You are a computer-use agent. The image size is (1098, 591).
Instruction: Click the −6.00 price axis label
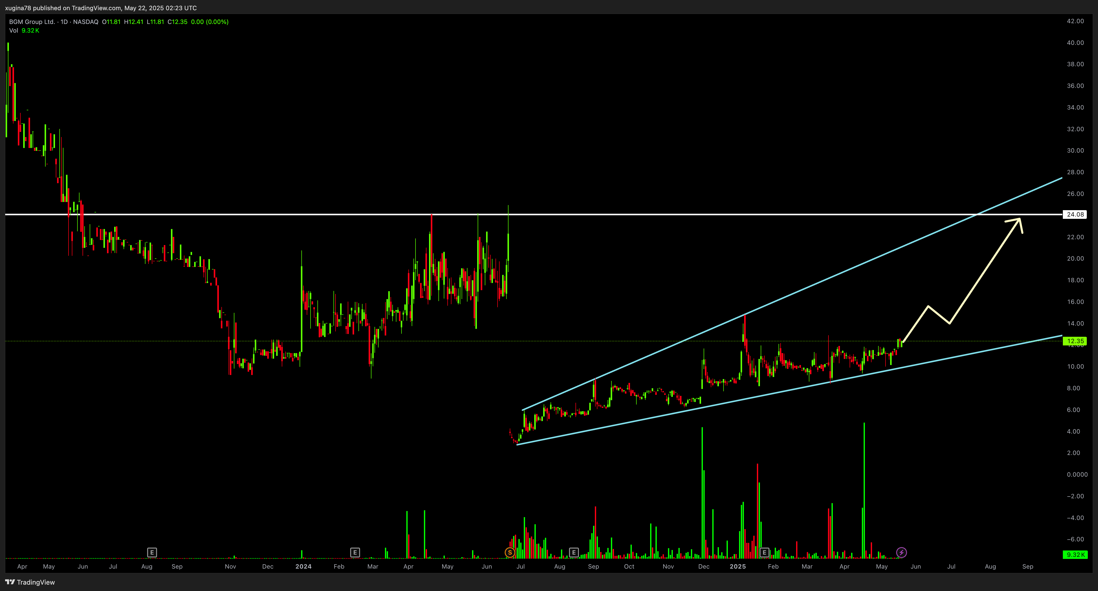[1075, 539]
